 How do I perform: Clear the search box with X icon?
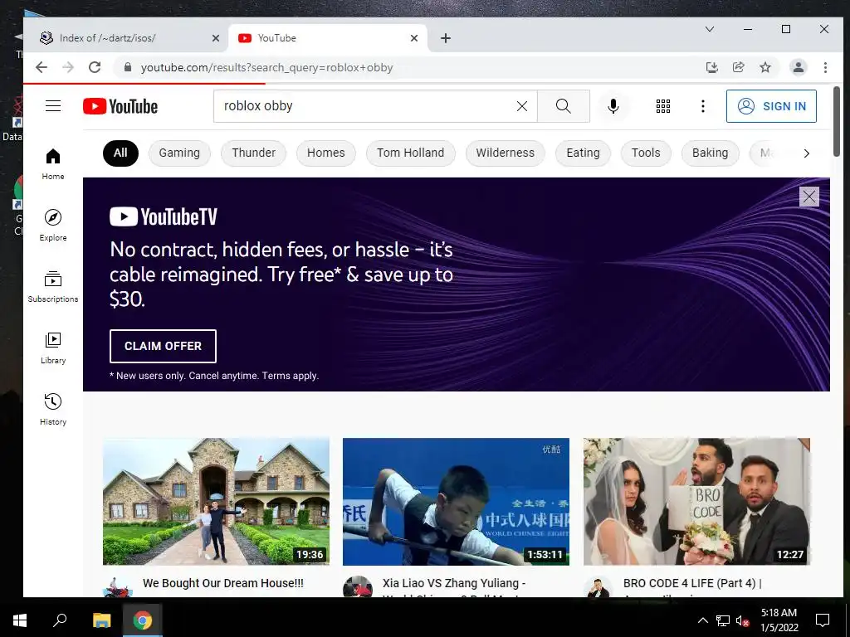[522, 106]
